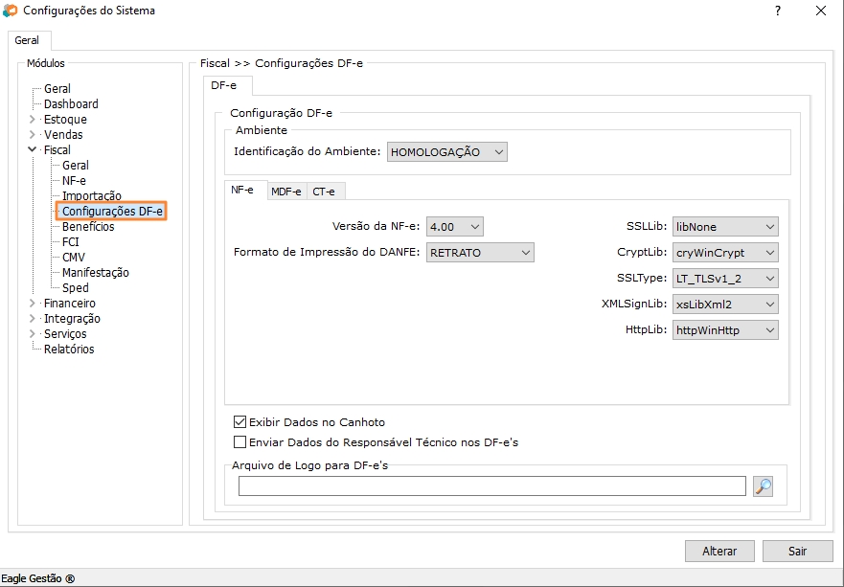Select Manifestação in the tree
The height and width of the screenshot is (587, 844).
[x=95, y=273]
